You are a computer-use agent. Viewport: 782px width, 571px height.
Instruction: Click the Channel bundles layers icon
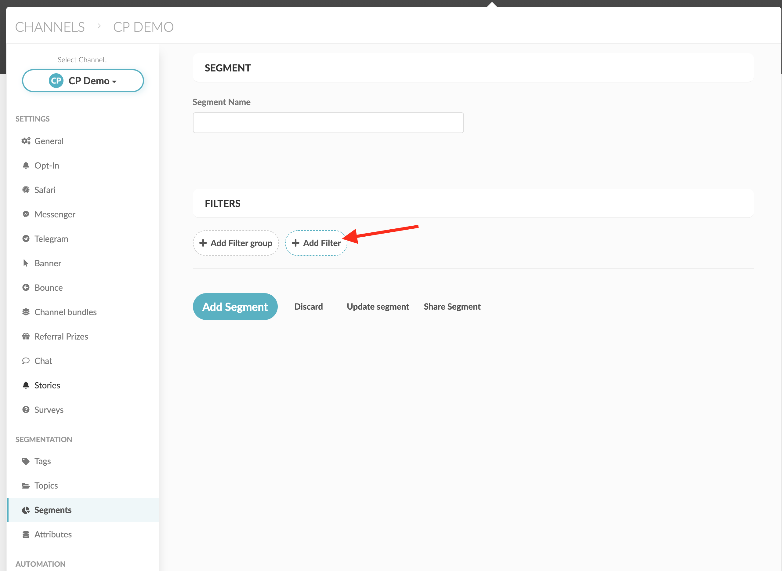click(26, 312)
